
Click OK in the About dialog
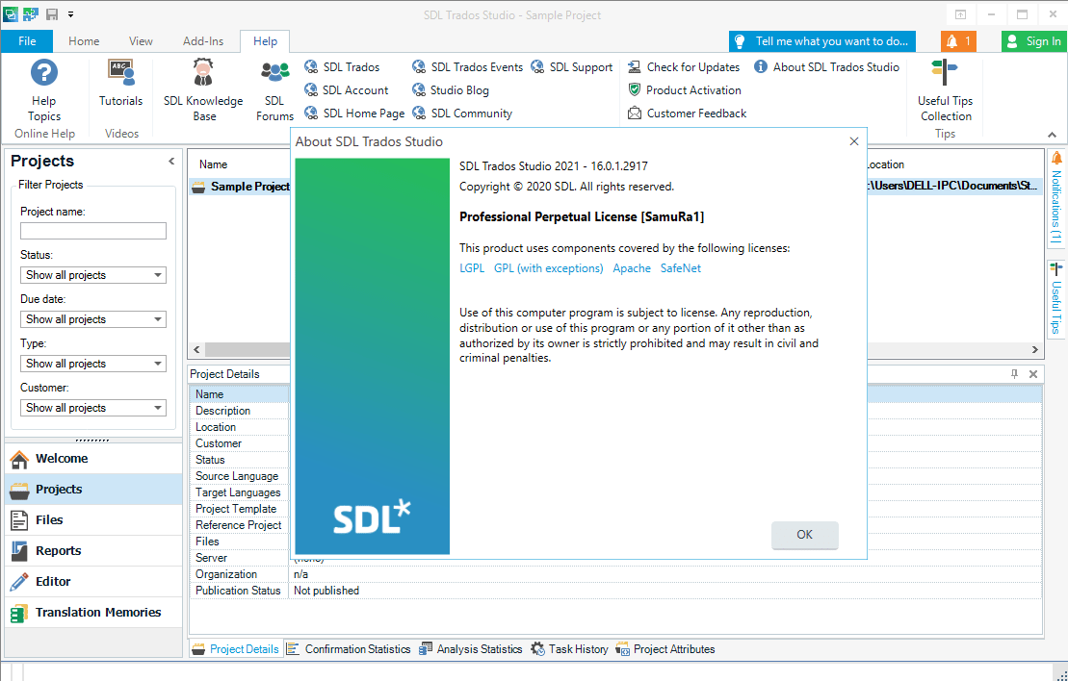pos(804,535)
